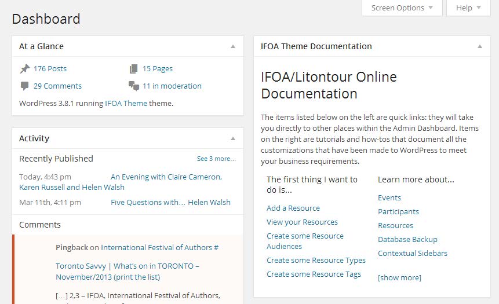The height and width of the screenshot is (304, 499).
Task: Open the Help dropdown
Action: pos(468,8)
